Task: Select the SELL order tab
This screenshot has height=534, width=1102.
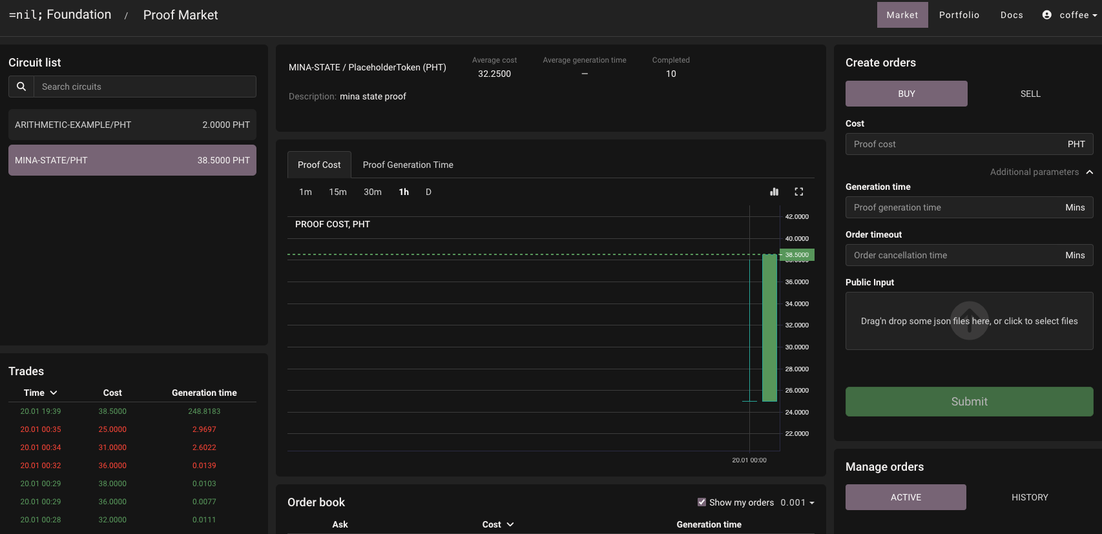Action: point(1030,94)
